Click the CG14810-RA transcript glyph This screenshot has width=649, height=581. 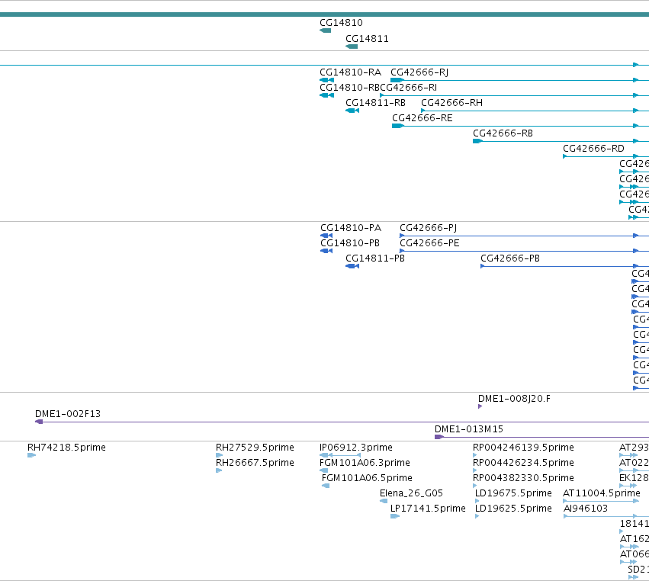click(326, 80)
